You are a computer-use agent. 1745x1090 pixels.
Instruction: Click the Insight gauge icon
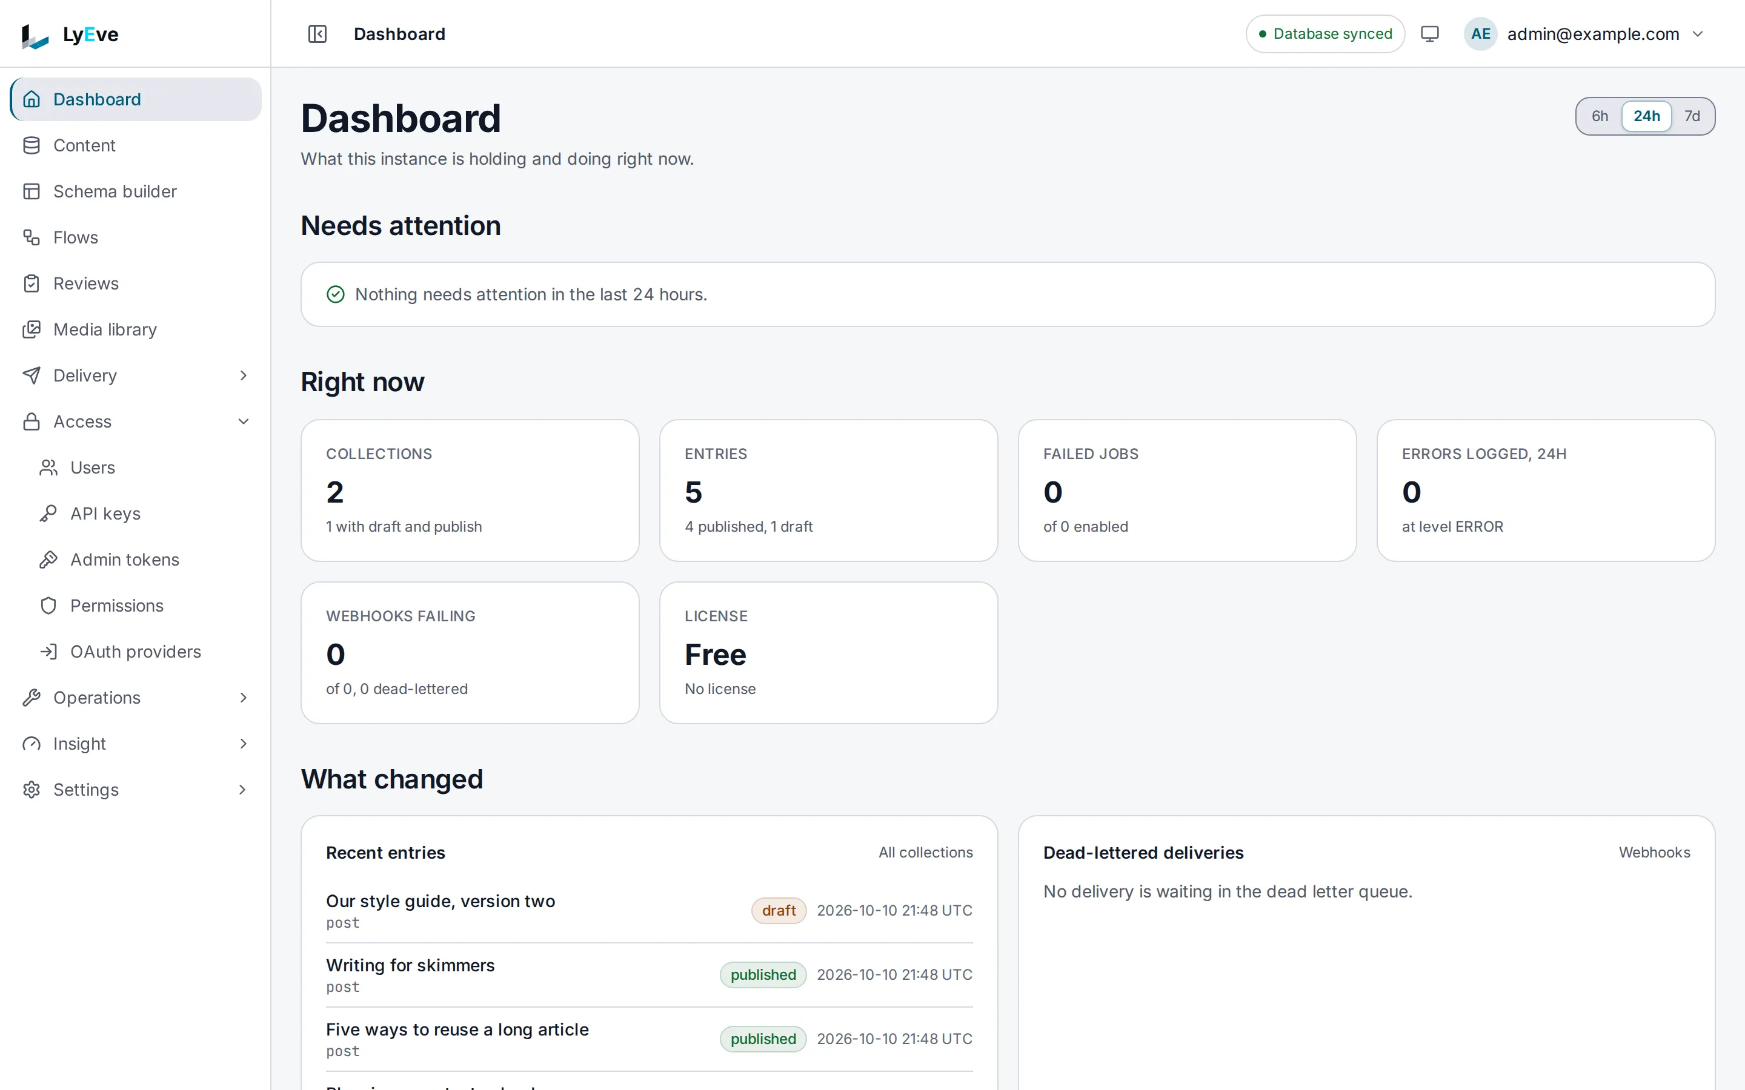32,744
